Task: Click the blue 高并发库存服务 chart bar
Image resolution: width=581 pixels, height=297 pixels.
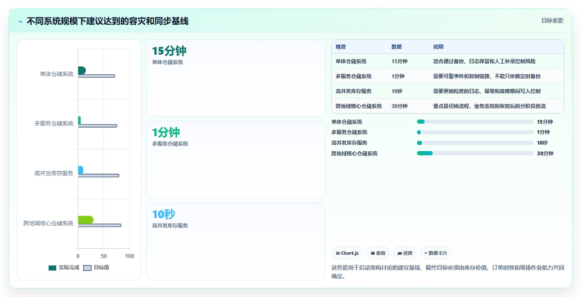Action: 81,170
